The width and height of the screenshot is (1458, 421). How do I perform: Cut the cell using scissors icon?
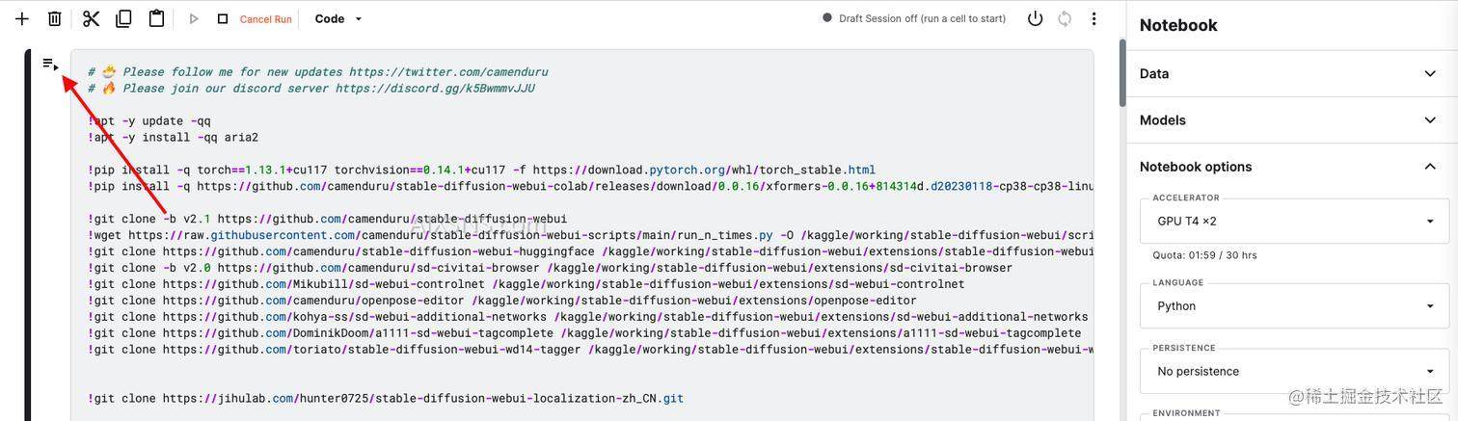(91, 18)
